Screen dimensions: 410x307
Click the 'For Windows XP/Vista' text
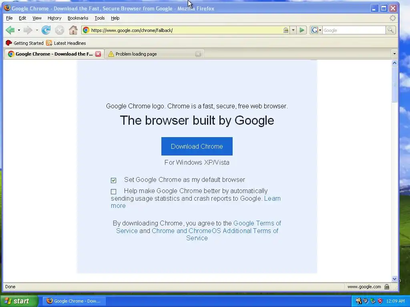coord(197,162)
